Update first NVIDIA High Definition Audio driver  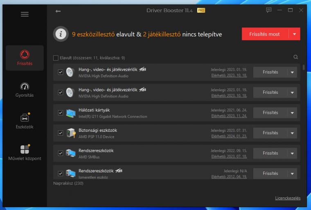pyautogui.click(x=270, y=72)
